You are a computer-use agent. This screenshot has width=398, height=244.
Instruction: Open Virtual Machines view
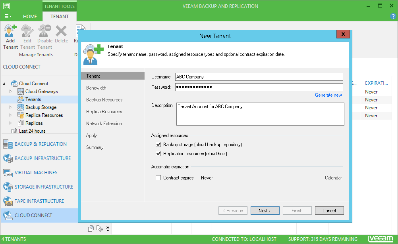39,173
